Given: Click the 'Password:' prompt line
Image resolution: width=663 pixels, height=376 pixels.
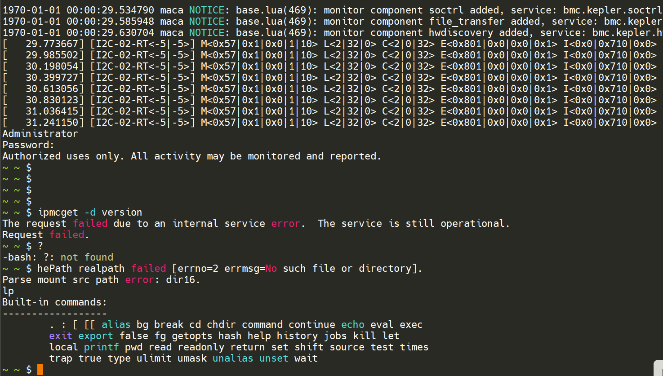Looking at the screenshot, I should [28, 145].
